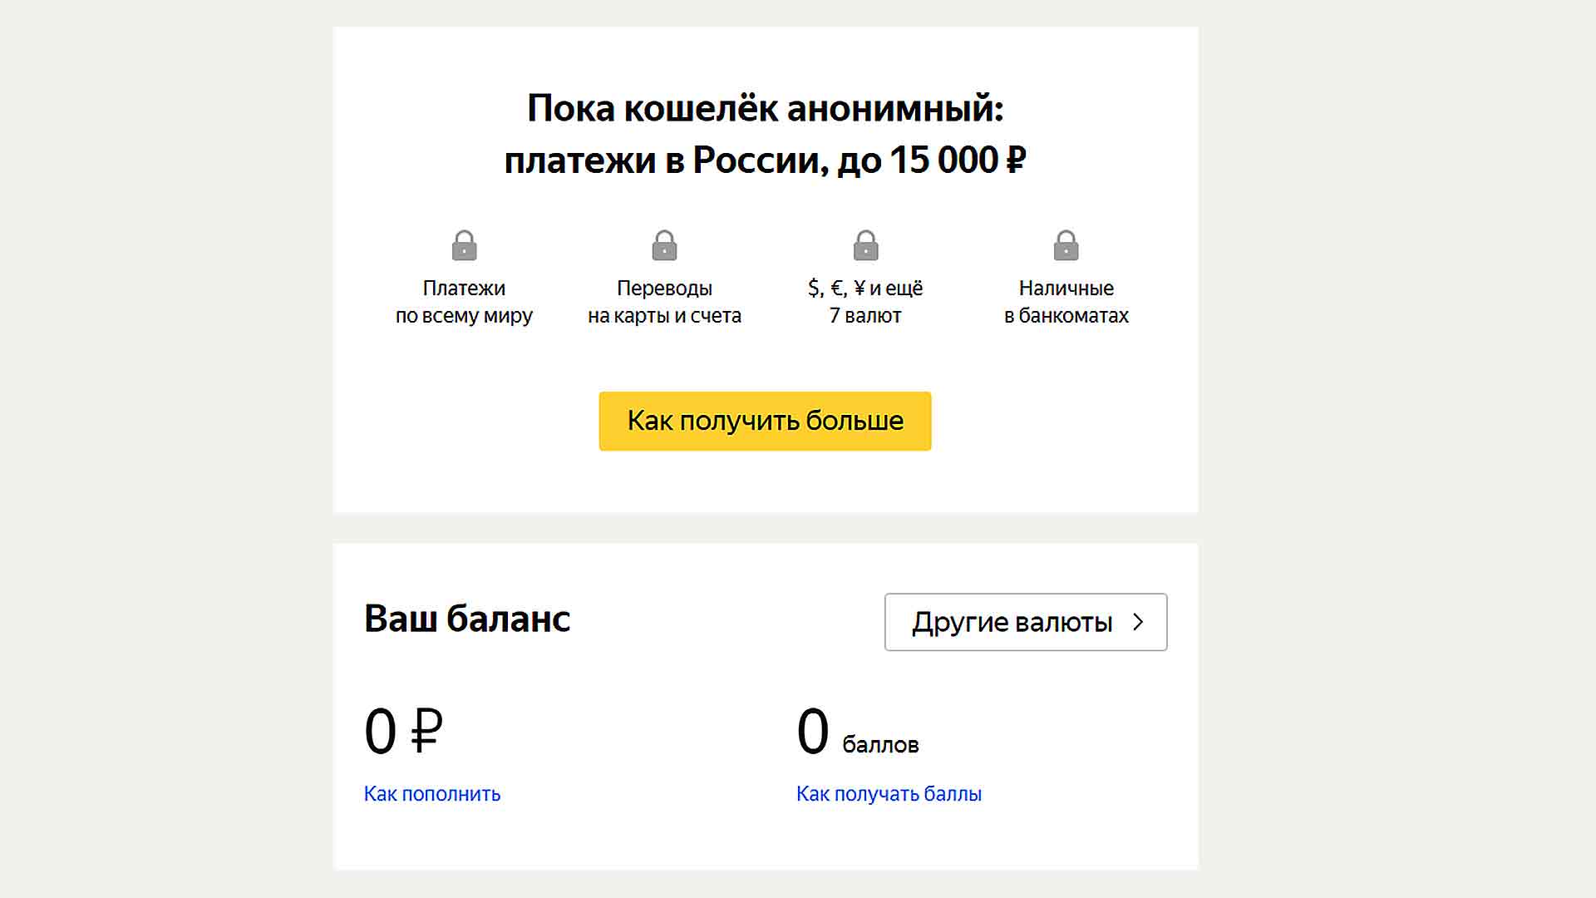Click the lock icon above "Переводы на карты и счета"
This screenshot has width=1596, height=898.
point(664,246)
